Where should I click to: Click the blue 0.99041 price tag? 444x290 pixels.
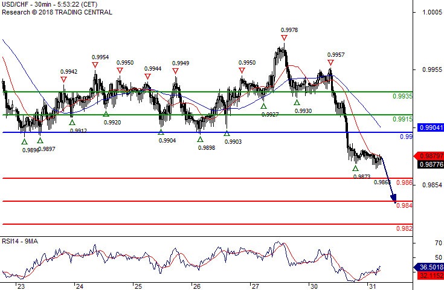tap(430, 127)
